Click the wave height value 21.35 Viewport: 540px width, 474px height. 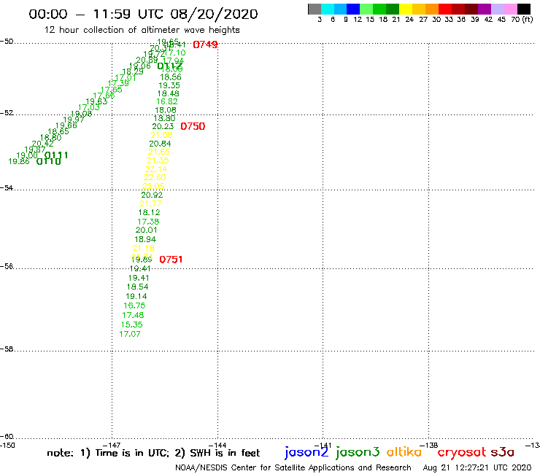coord(158,160)
